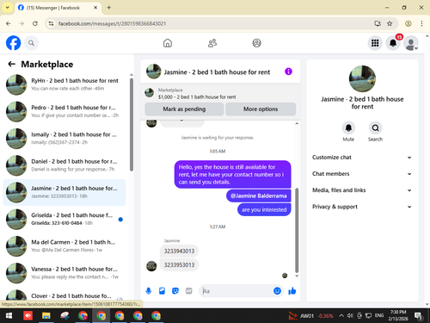Open the $1,000 Marketplace listing banner
Viewport: 430px width, 323px height.
220,94
